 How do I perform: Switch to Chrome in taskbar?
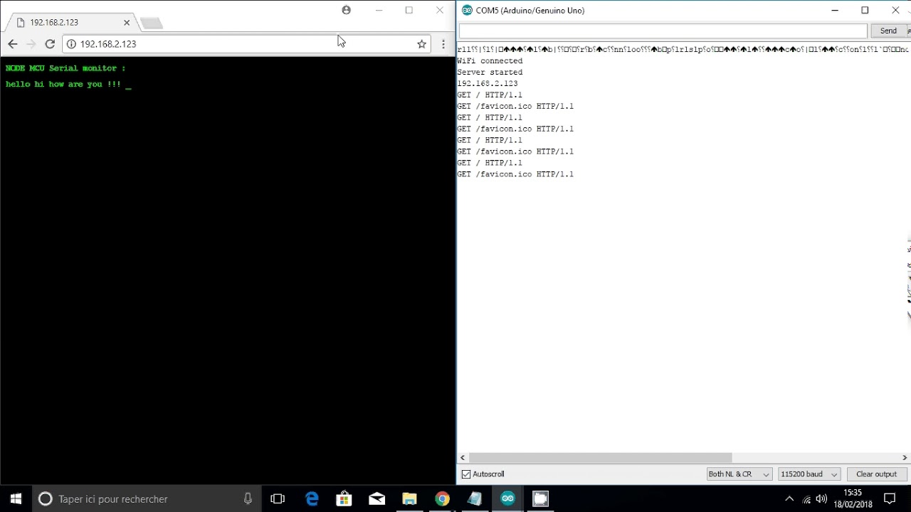[442, 498]
